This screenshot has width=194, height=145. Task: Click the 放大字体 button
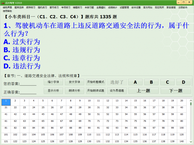pyautogui.click(x=74, y=82)
